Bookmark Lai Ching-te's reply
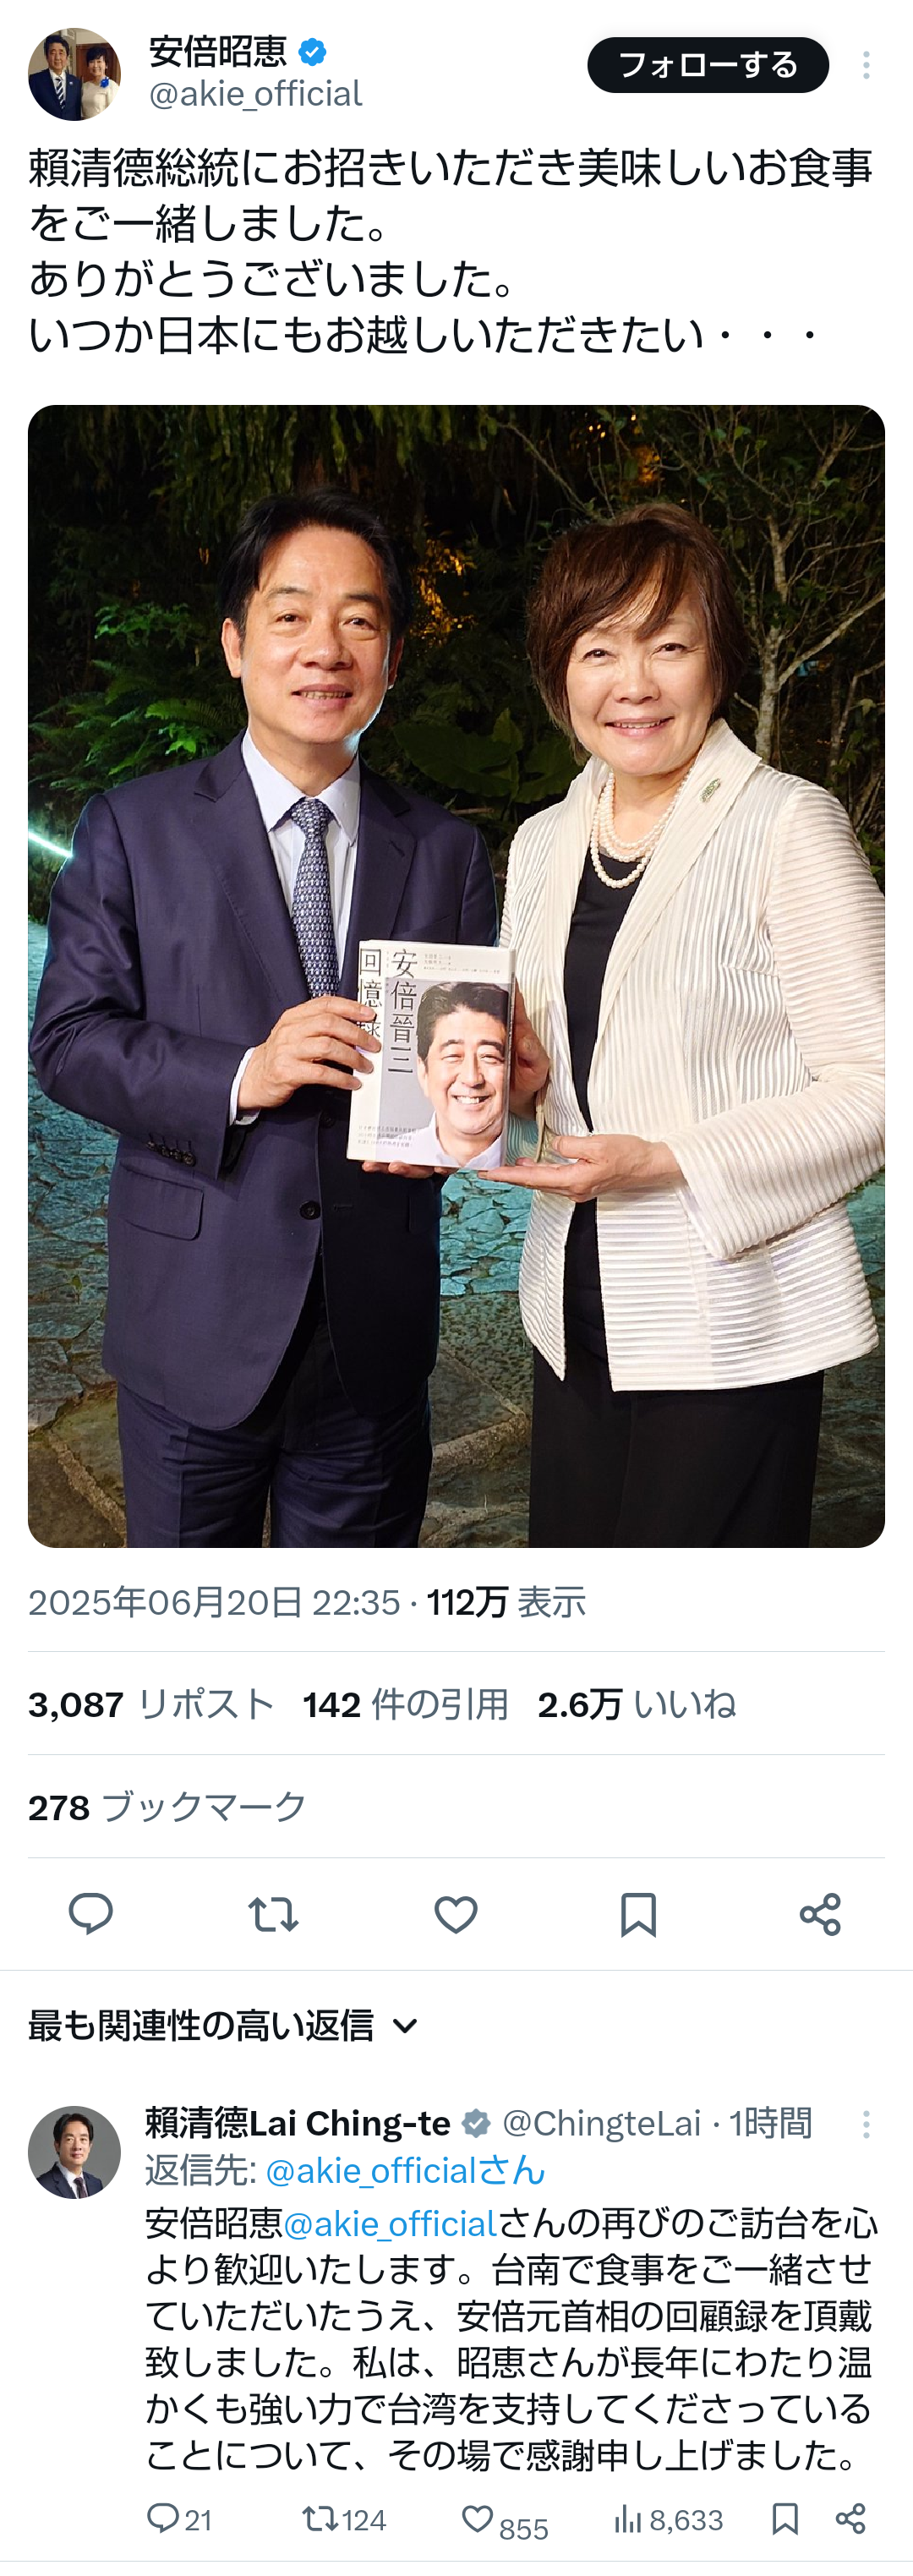The width and height of the screenshot is (913, 2576). pos(785,2519)
